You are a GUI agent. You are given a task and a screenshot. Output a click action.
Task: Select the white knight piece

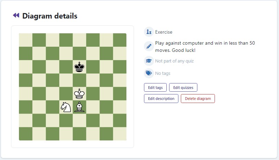coord(66,107)
